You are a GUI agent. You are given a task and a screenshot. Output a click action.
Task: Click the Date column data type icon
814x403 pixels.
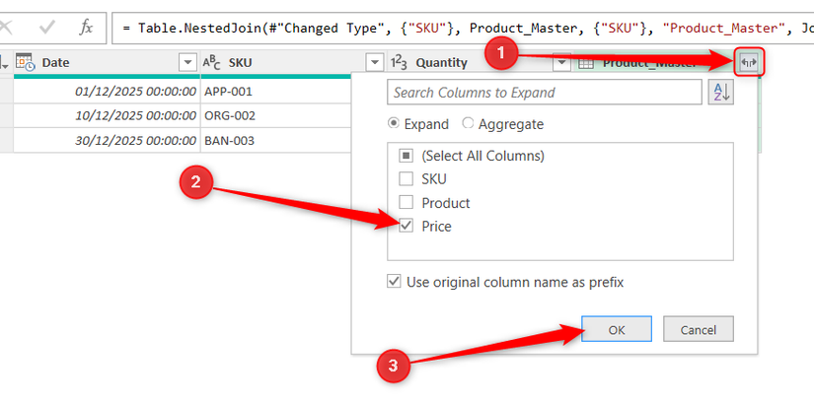click(x=26, y=63)
